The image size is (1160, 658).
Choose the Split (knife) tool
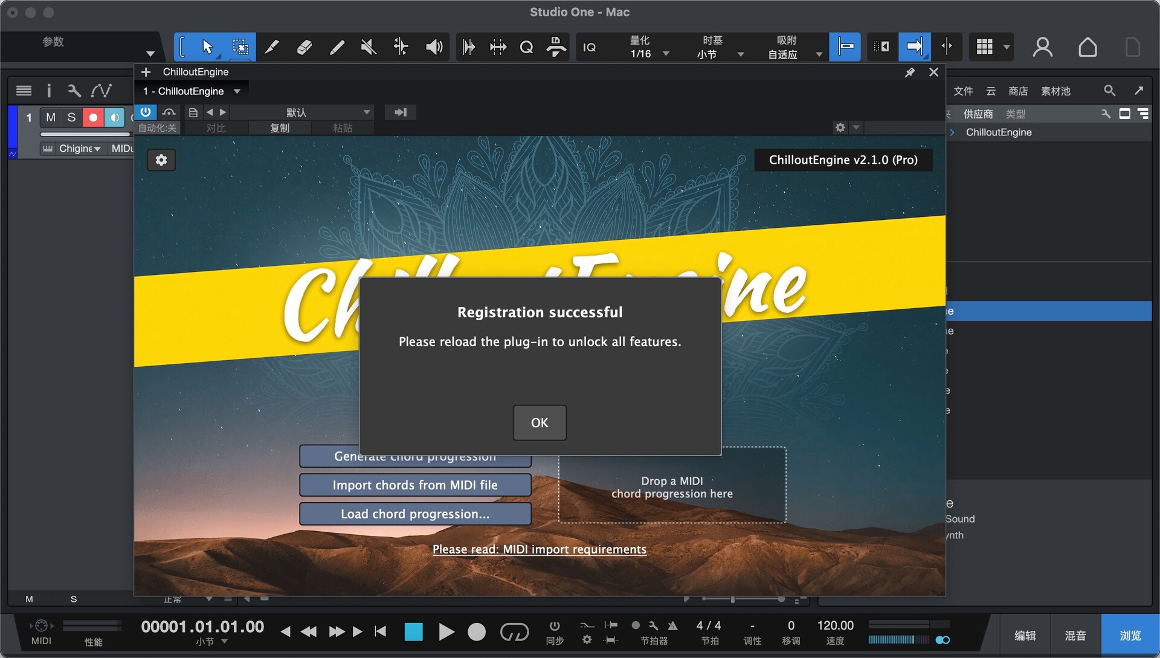click(272, 47)
